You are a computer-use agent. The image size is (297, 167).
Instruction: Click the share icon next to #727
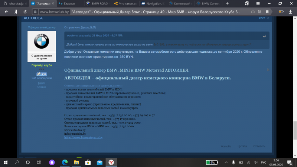pyautogui.click(x=268, y=18)
